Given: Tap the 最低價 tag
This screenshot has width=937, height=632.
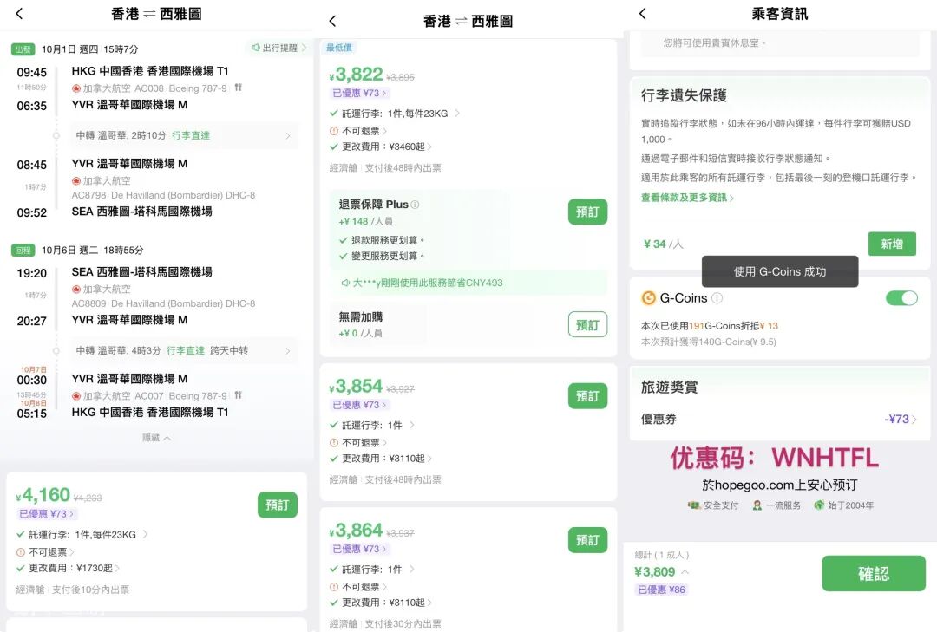Looking at the screenshot, I should tap(339, 47).
